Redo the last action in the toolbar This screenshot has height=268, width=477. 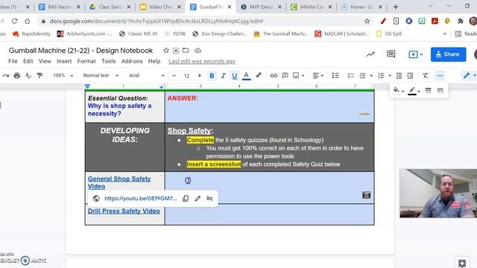[x=6, y=75]
